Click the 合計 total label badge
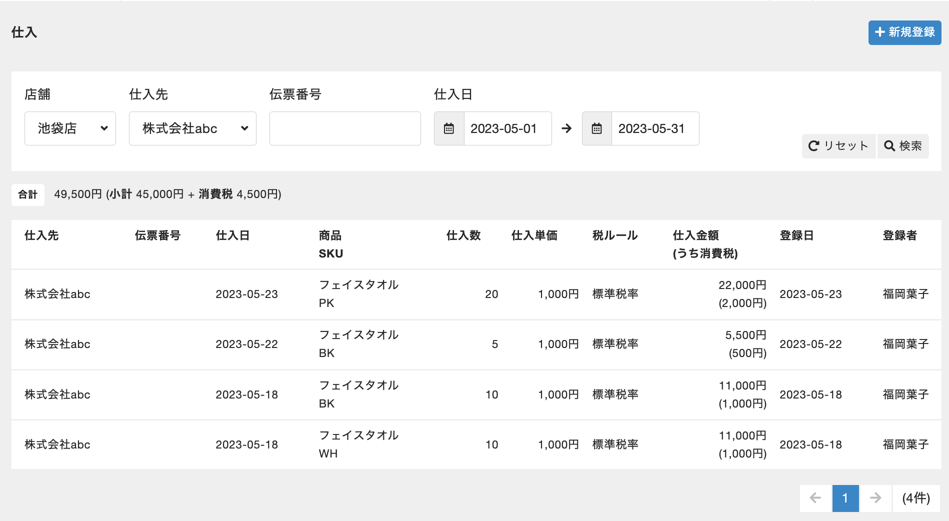The width and height of the screenshot is (949, 521). pyautogui.click(x=28, y=194)
